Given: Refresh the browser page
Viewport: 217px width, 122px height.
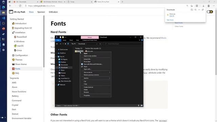Looking at the screenshot, I should pyautogui.click(x=20, y=6).
